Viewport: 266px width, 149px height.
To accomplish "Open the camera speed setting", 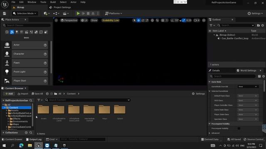I will point(197,20).
